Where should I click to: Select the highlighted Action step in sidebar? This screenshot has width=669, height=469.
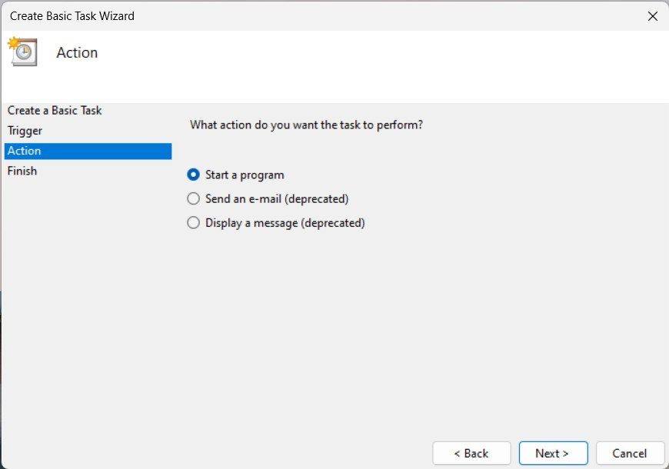click(25, 151)
